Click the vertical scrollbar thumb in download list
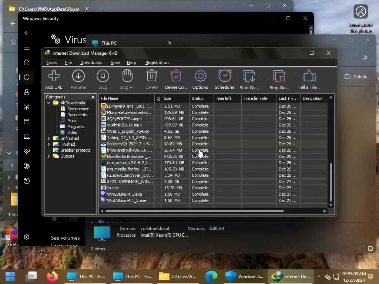 (x=331, y=182)
